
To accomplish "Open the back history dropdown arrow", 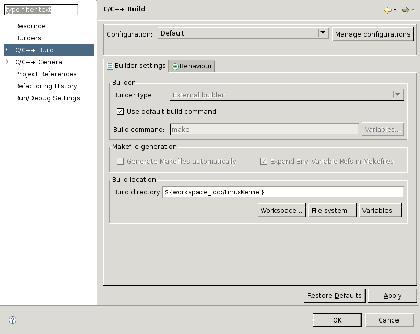I will click(x=395, y=10).
